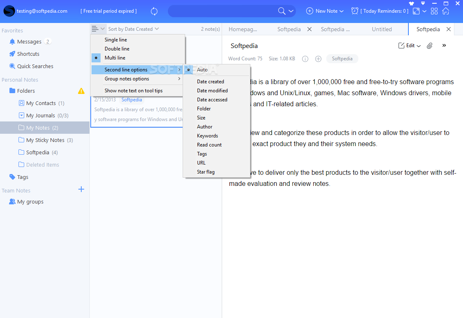
Task: Close the second Softpedia tab
Action: (x=309, y=29)
